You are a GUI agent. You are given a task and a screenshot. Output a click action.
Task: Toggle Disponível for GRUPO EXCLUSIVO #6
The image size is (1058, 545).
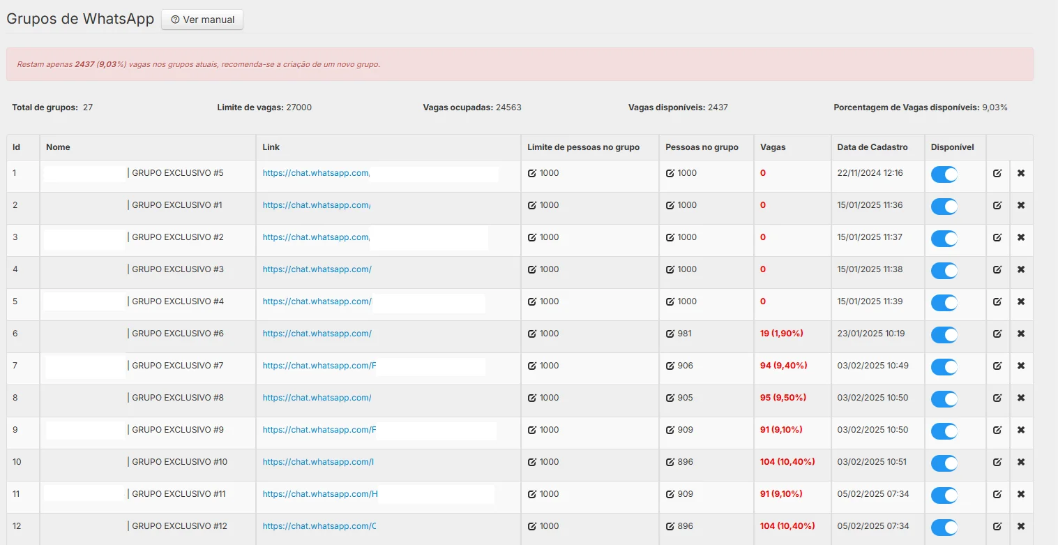(x=944, y=335)
